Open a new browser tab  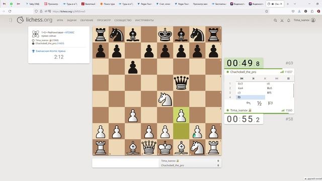(x=288, y=4)
